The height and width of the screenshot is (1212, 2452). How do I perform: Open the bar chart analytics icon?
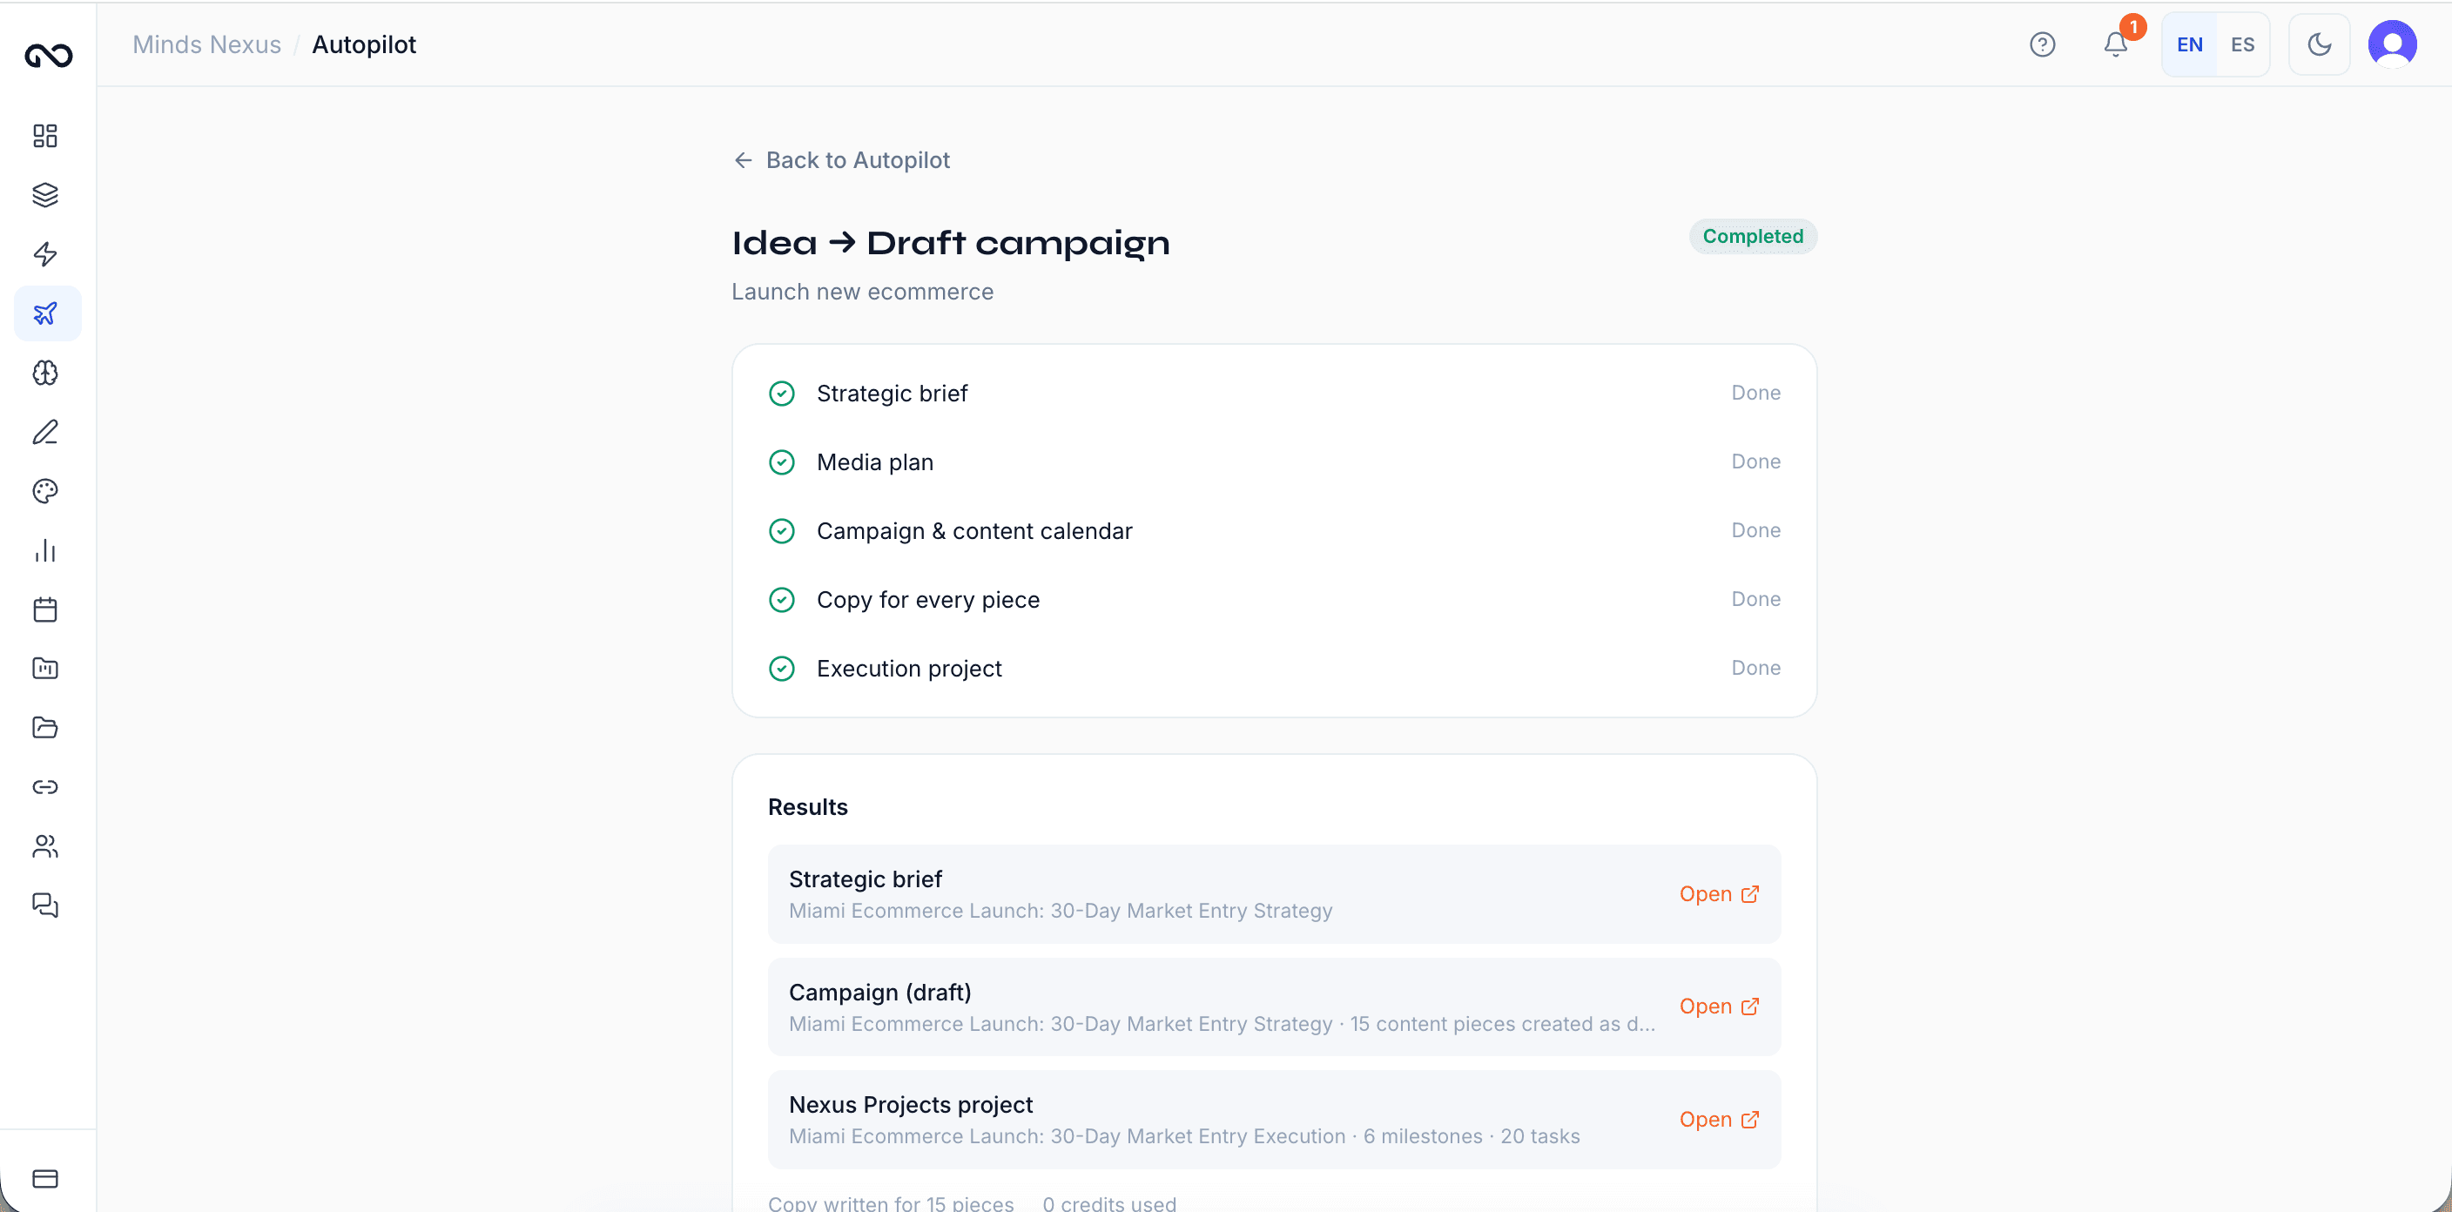[44, 550]
